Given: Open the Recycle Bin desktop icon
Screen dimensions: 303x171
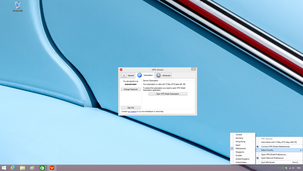Looking at the screenshot, I should point(17,6).
